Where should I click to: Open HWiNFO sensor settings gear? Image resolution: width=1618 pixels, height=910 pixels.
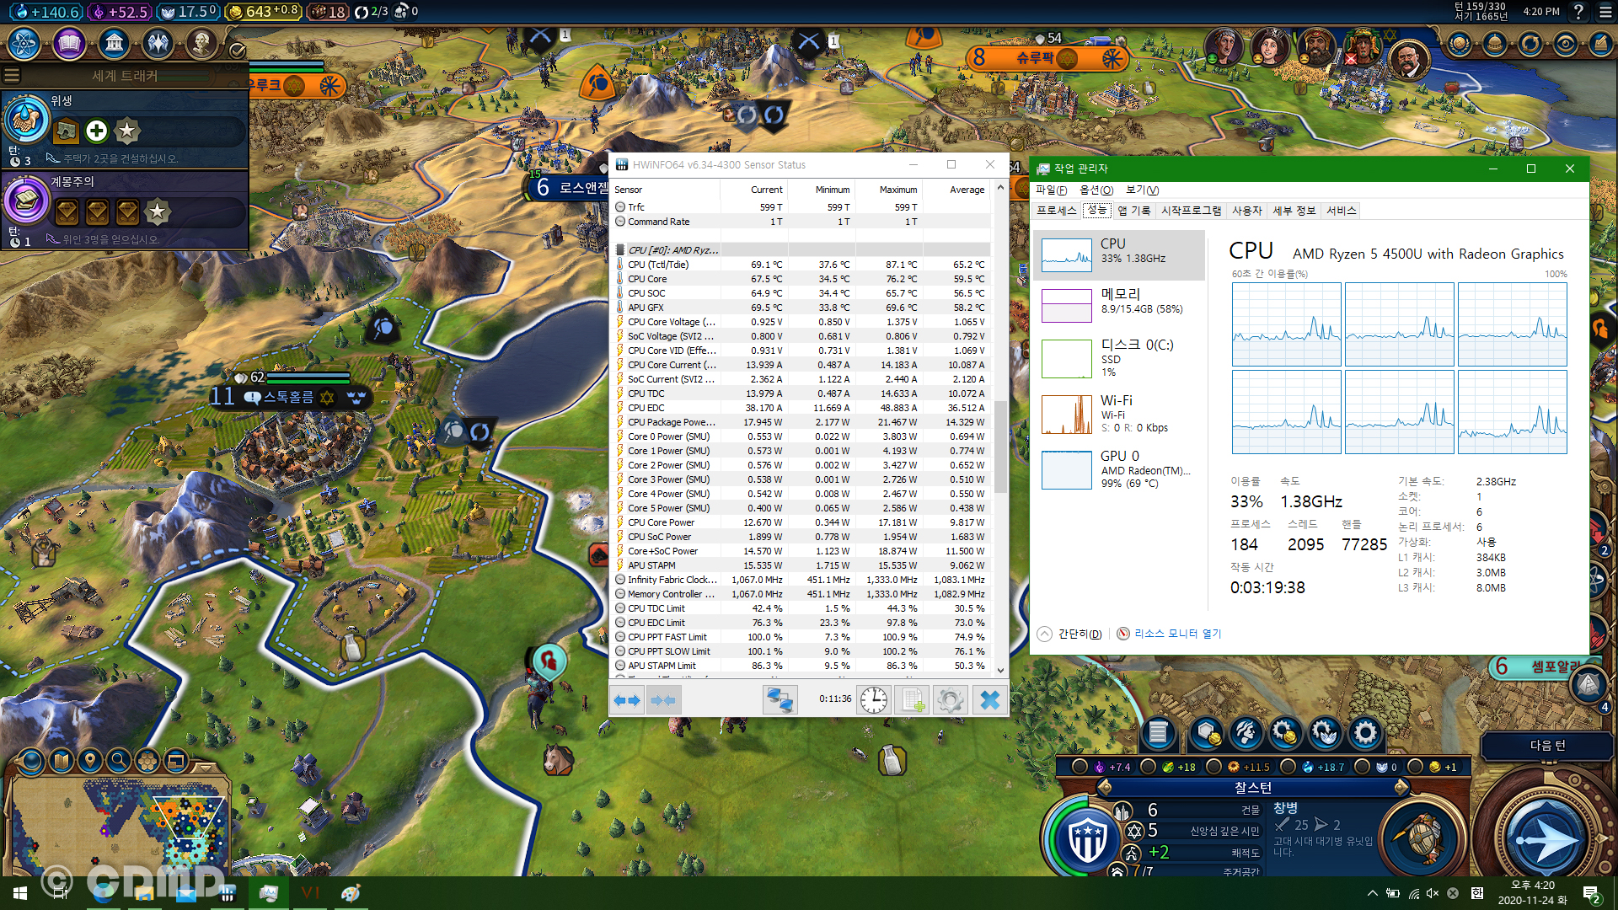951,699
